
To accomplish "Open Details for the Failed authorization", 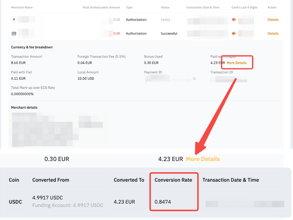I will (273, 20).
